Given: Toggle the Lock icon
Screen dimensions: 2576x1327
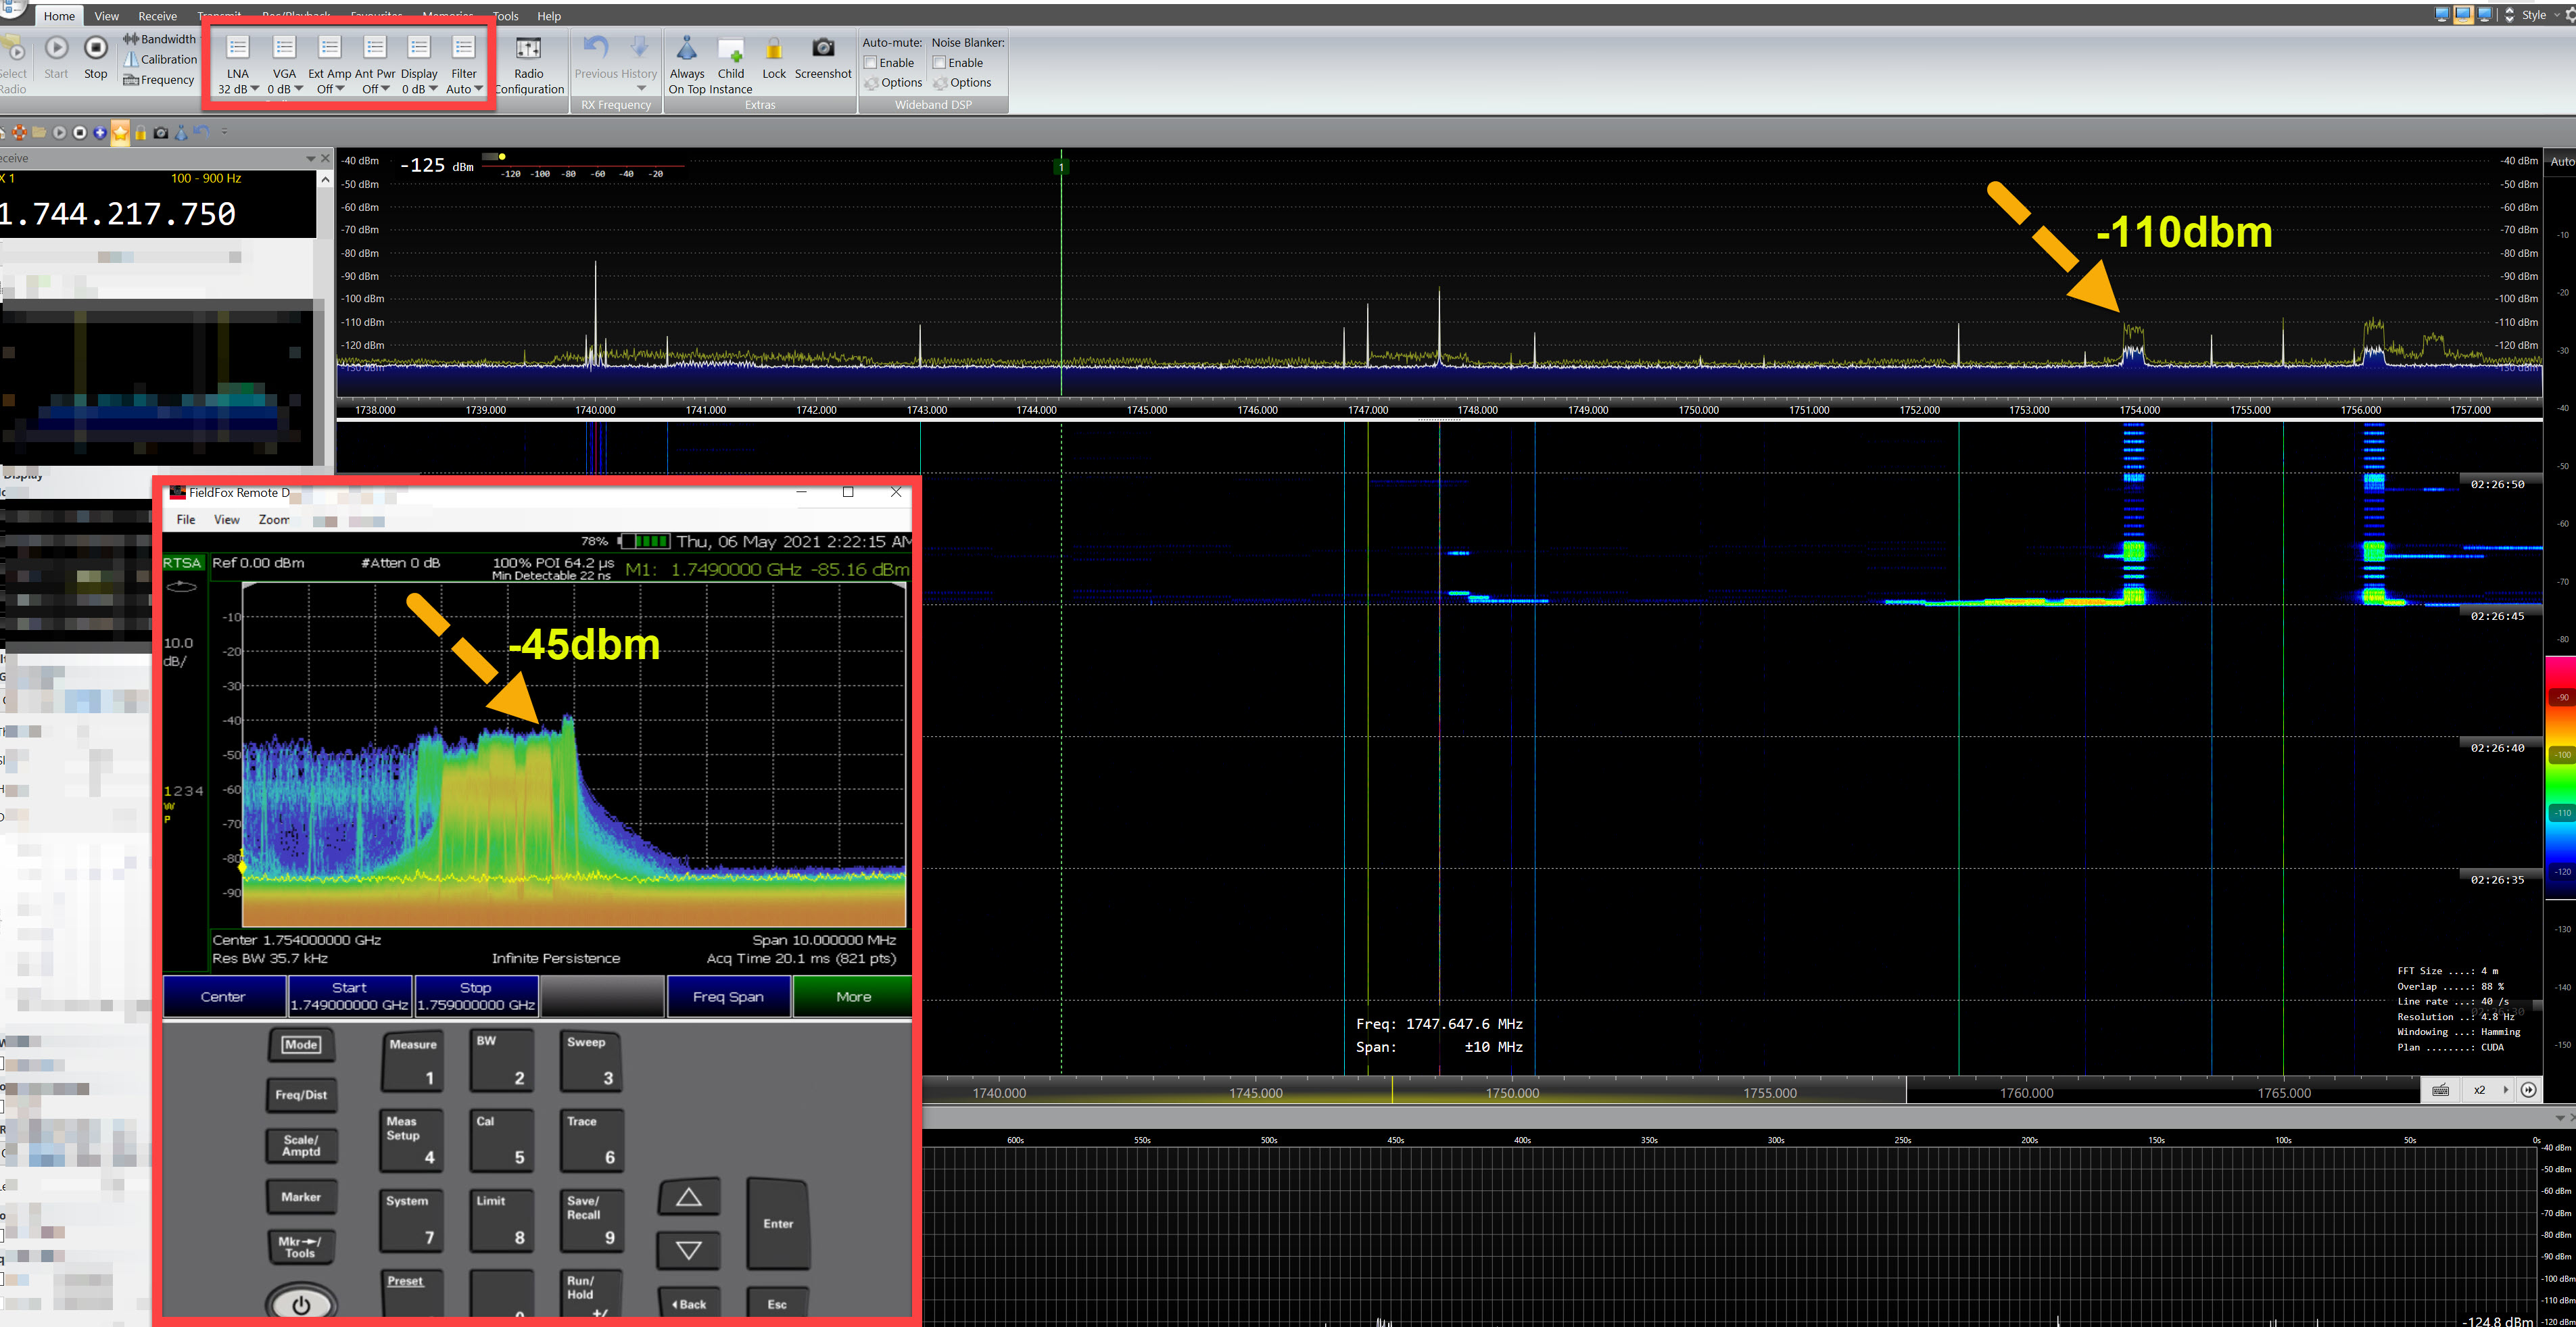Looking at the screenshot, I should [773, 49].
